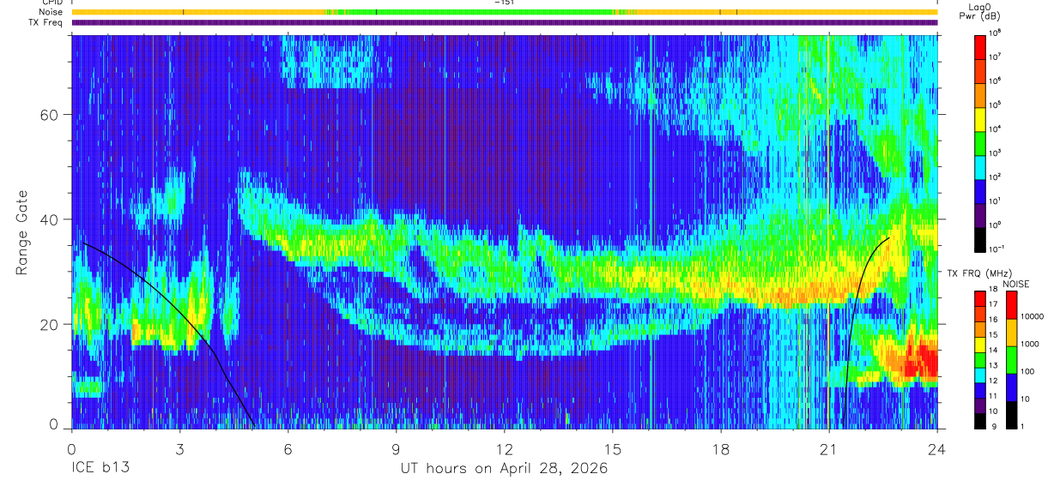
Task: Click the yellow band of the Lag0 Pwr colorbar
Action: click(x=980, y=118)
